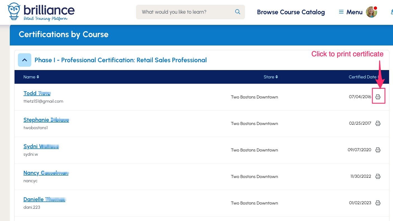The width and height of the screenshot is (393, 221).
Task: Open the user profile avatar
Action: (x=371, y=12)
